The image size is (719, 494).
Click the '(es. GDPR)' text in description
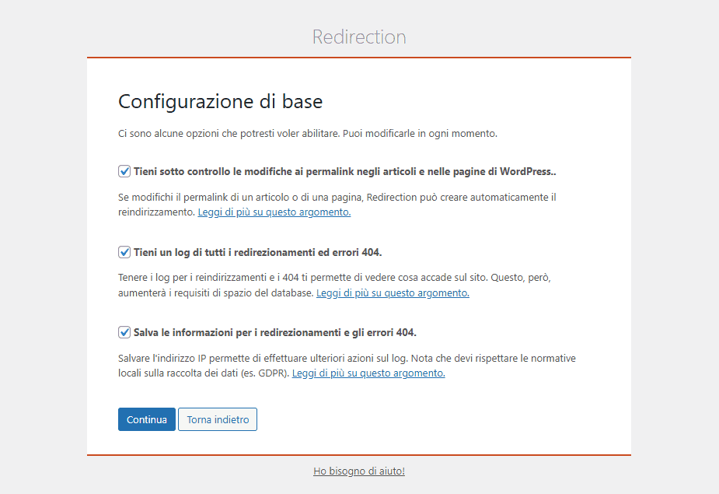[x=263, y=373]
